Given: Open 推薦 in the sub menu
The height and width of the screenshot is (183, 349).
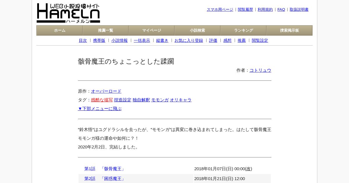Looking at the screenshot, I should [242, 41].
